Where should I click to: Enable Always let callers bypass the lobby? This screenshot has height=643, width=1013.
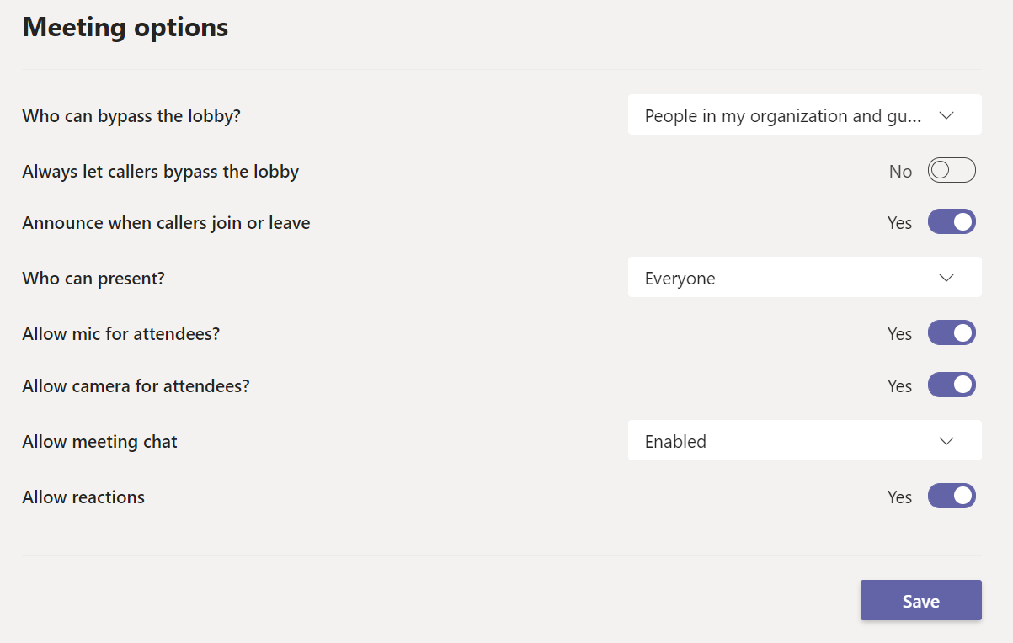pos(952,171)
